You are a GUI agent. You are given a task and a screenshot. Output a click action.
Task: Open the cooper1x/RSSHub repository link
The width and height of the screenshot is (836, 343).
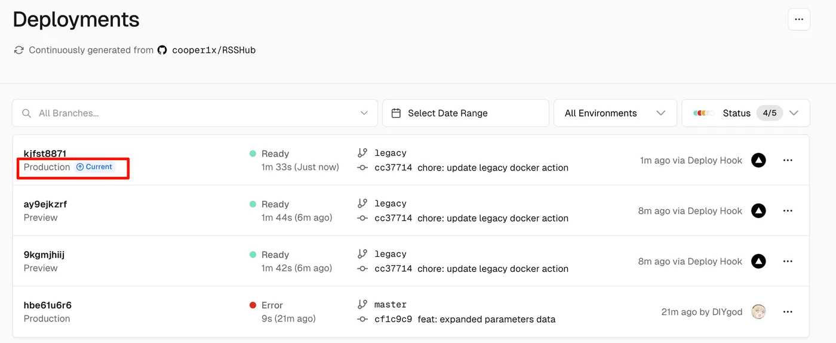214,50
